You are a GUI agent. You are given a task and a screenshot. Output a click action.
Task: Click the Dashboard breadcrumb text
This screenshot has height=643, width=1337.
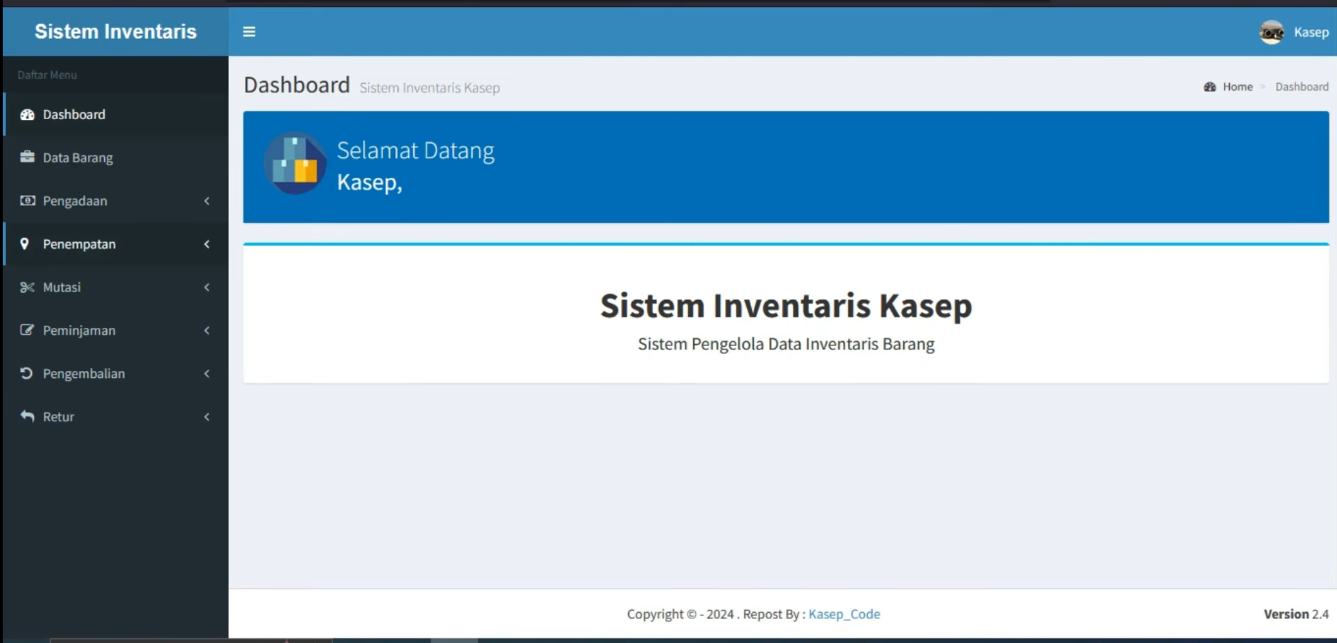[x=1301, y=87]
